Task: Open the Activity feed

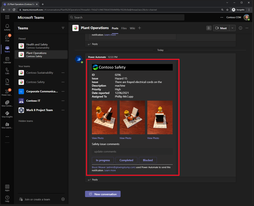Action: (x=7, y=27)
